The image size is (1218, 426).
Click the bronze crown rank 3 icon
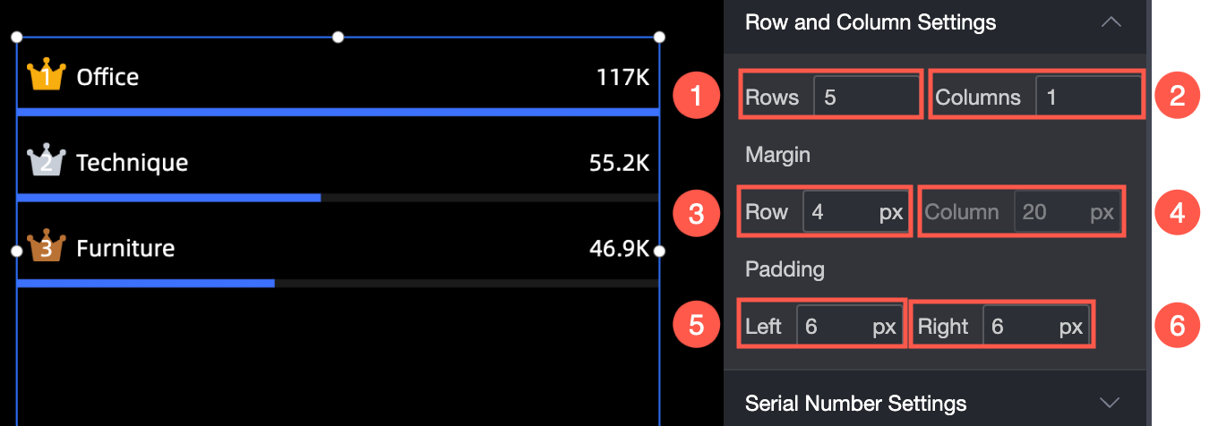(x=46, y=247)
